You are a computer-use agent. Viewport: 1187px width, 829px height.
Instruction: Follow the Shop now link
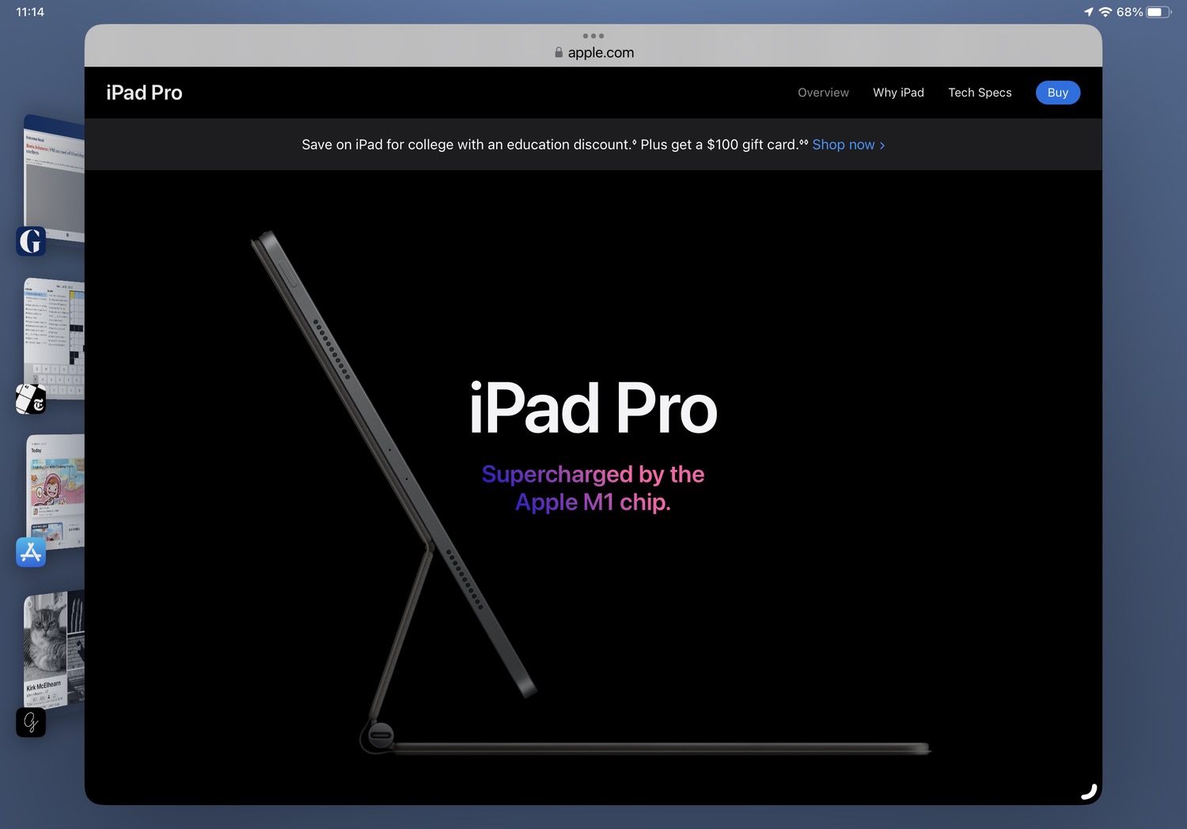848,145
